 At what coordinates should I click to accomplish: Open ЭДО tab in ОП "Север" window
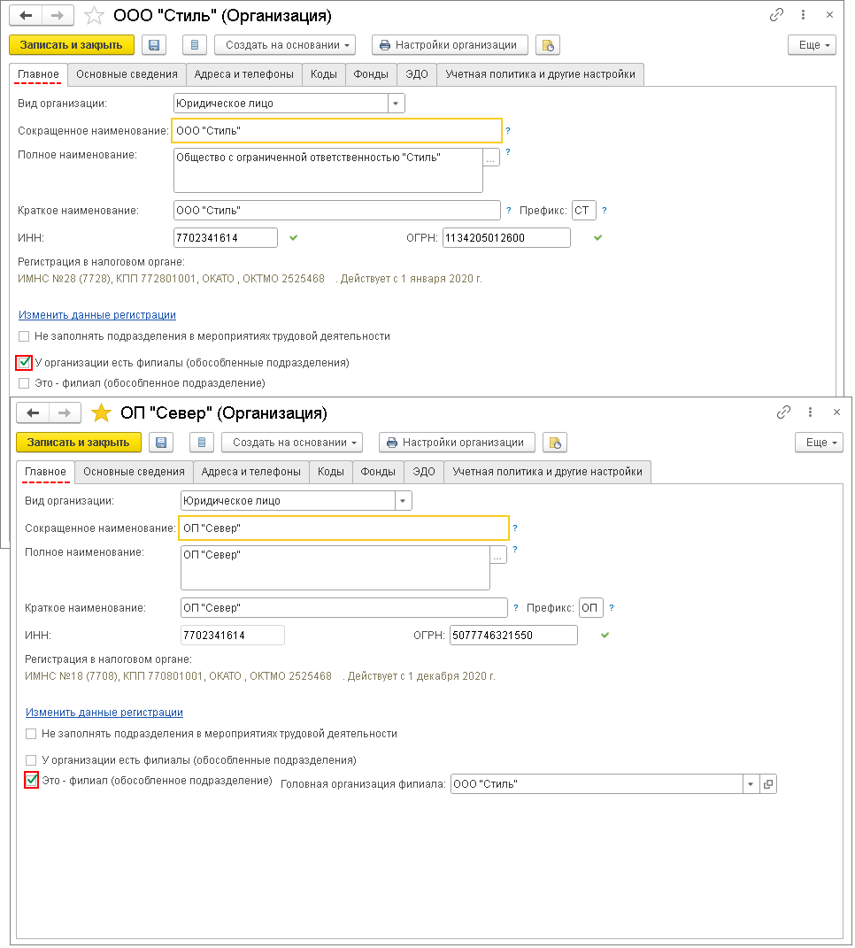[424, 472]
